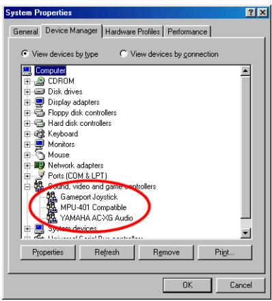Open the Hardware Profiles tab
This screenshot has width=272, height=301.
coord(133,31)
